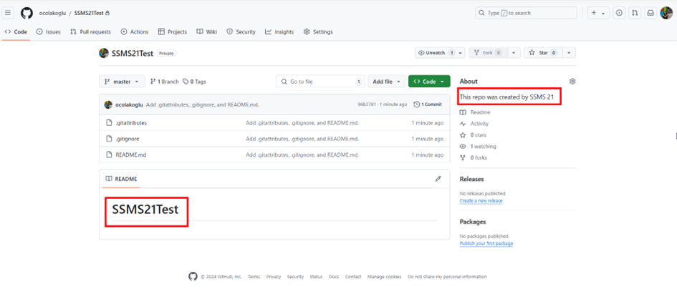The image size is (677, 289).
Task: Toggle Unwatch for this repository
Action: (433, 53)
